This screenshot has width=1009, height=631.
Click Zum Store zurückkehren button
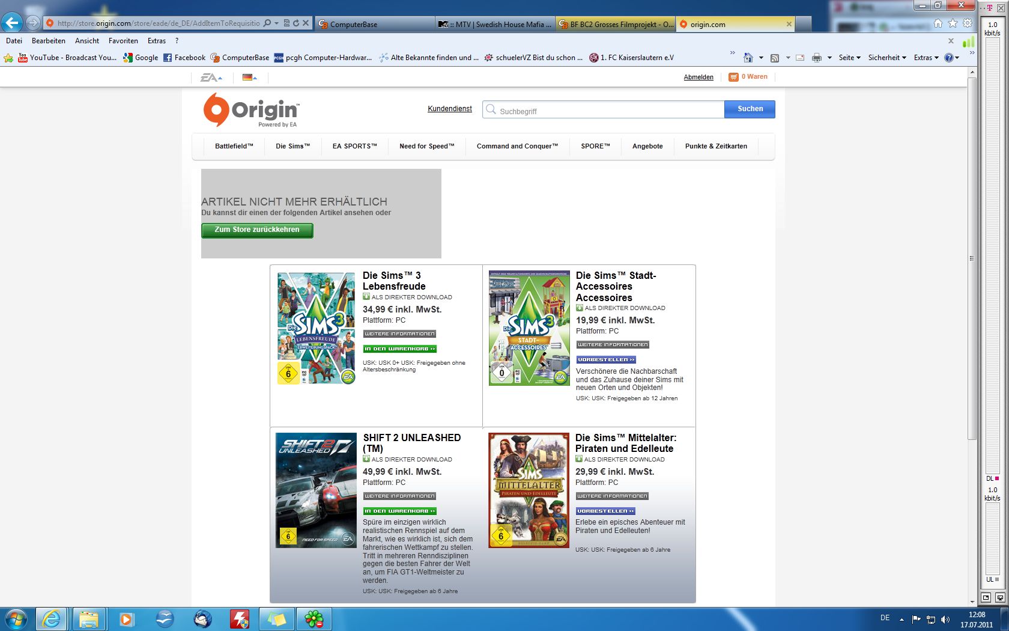(257, 230)
